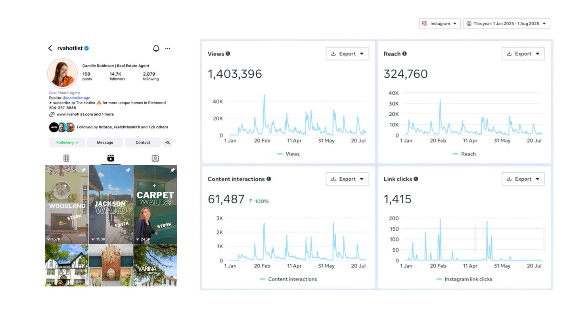This screenshot has height=321, width=571.
Task: Click the add suggested people icon
Action: click(168, 143)
